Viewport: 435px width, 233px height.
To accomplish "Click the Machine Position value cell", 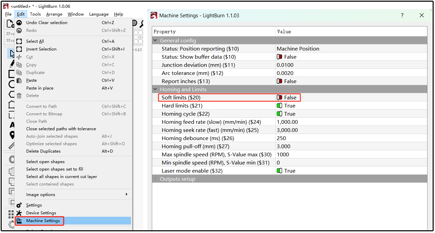I will point(351,49).
